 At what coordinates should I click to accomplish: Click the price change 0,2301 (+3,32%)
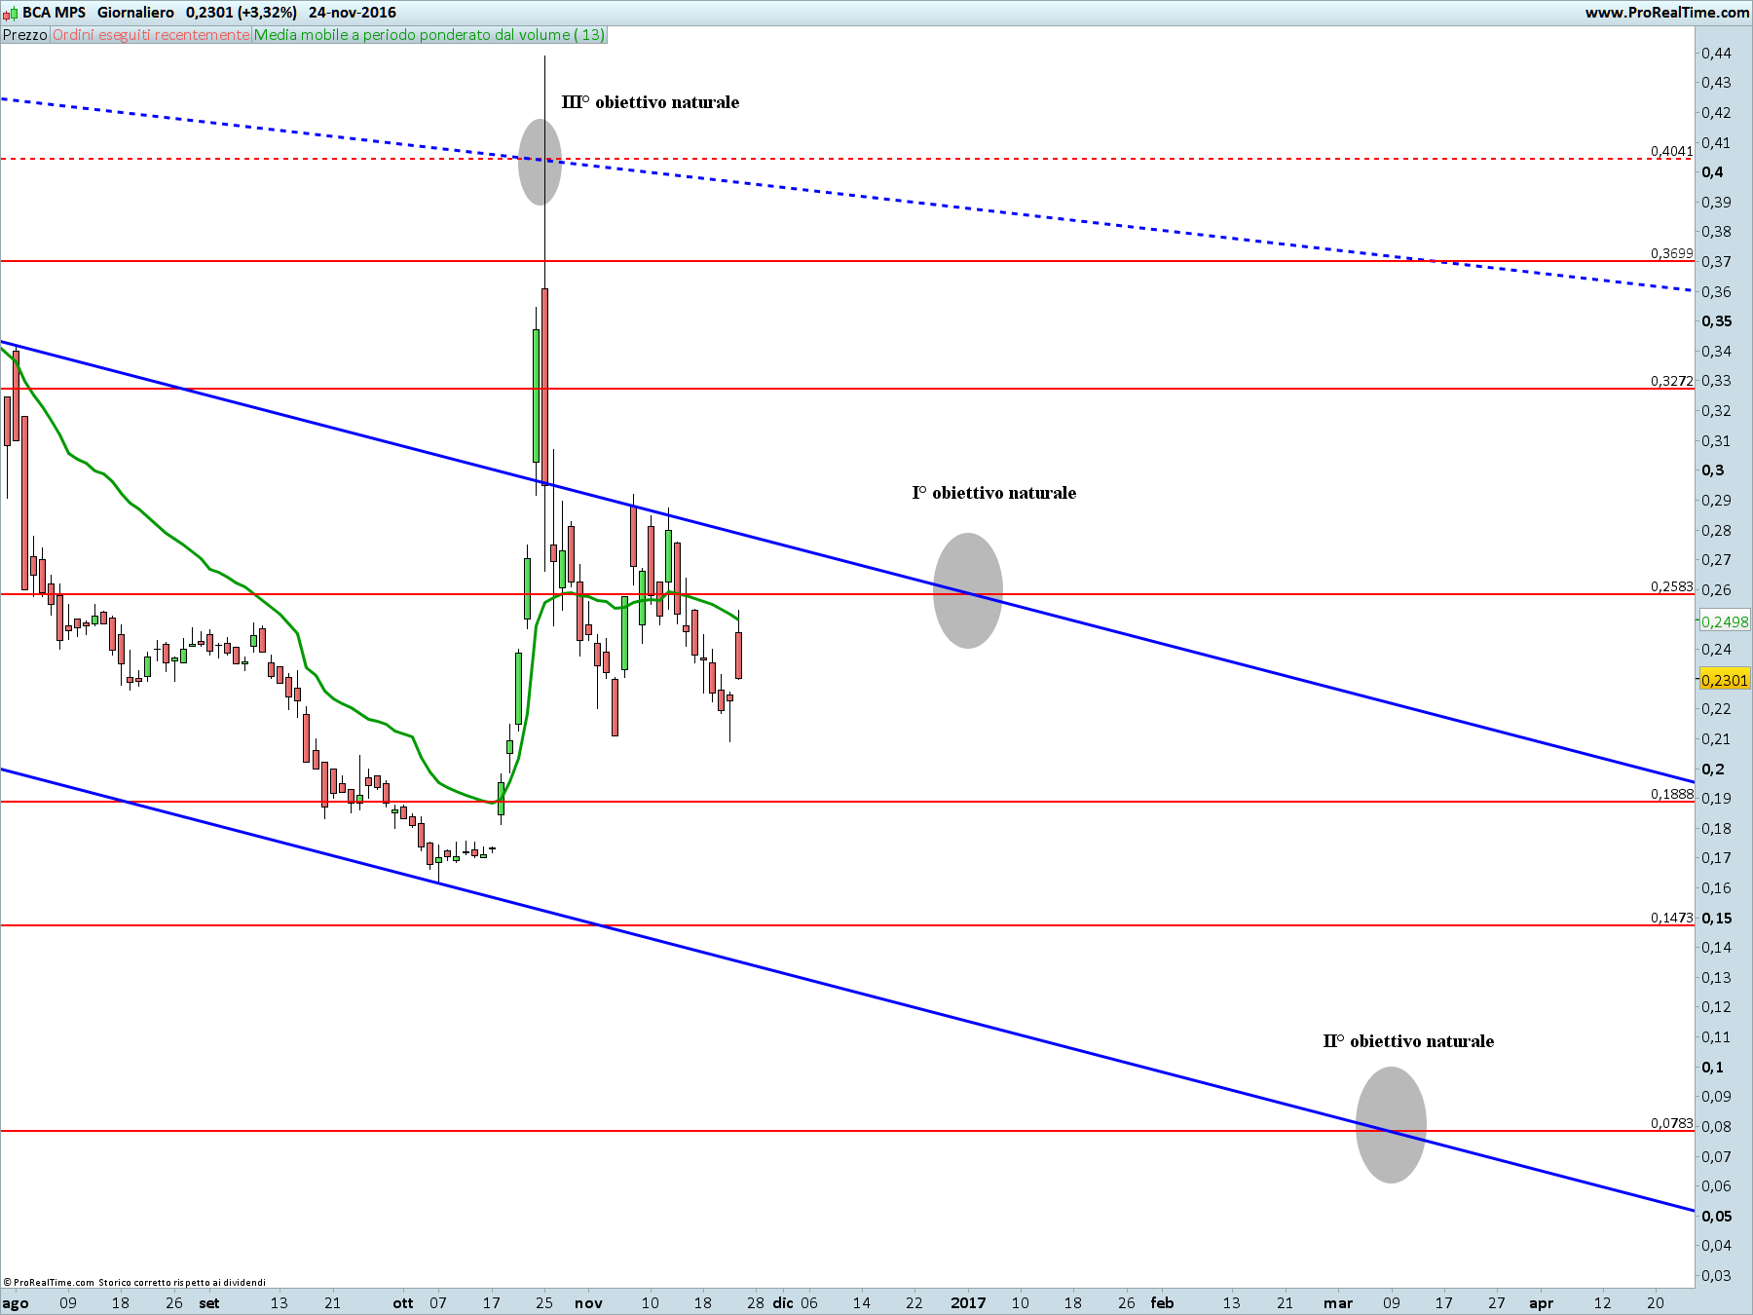click(242, 13)
